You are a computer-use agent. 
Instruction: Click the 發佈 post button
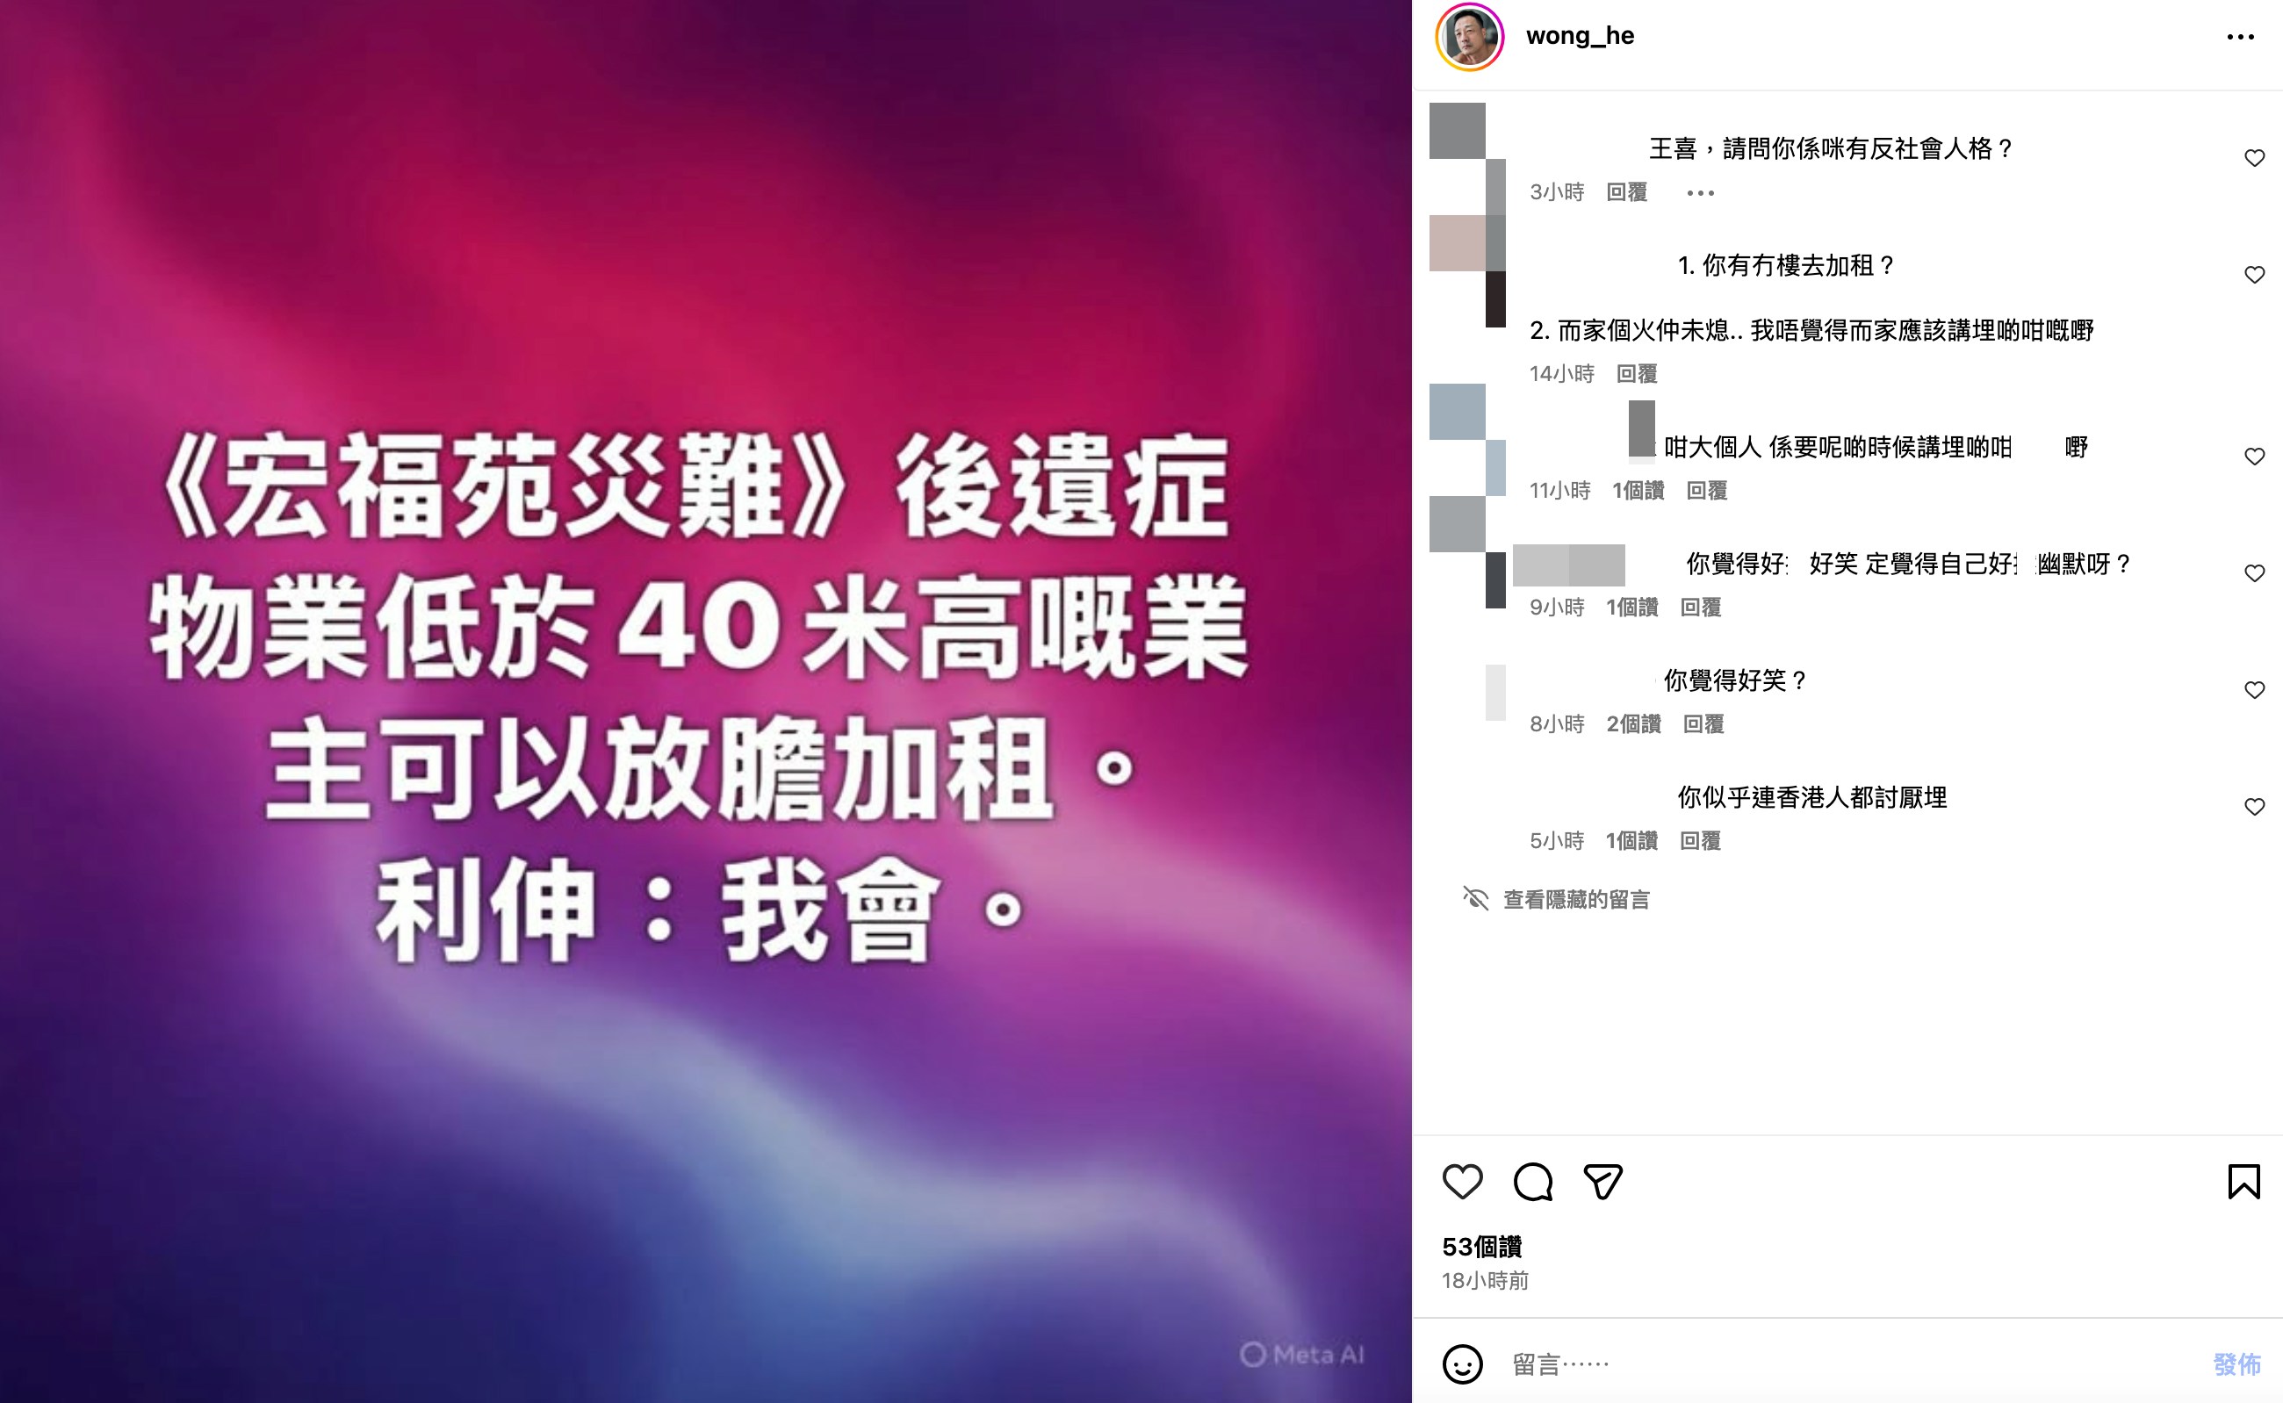pyautogui.click(x=2236, y=1364)
